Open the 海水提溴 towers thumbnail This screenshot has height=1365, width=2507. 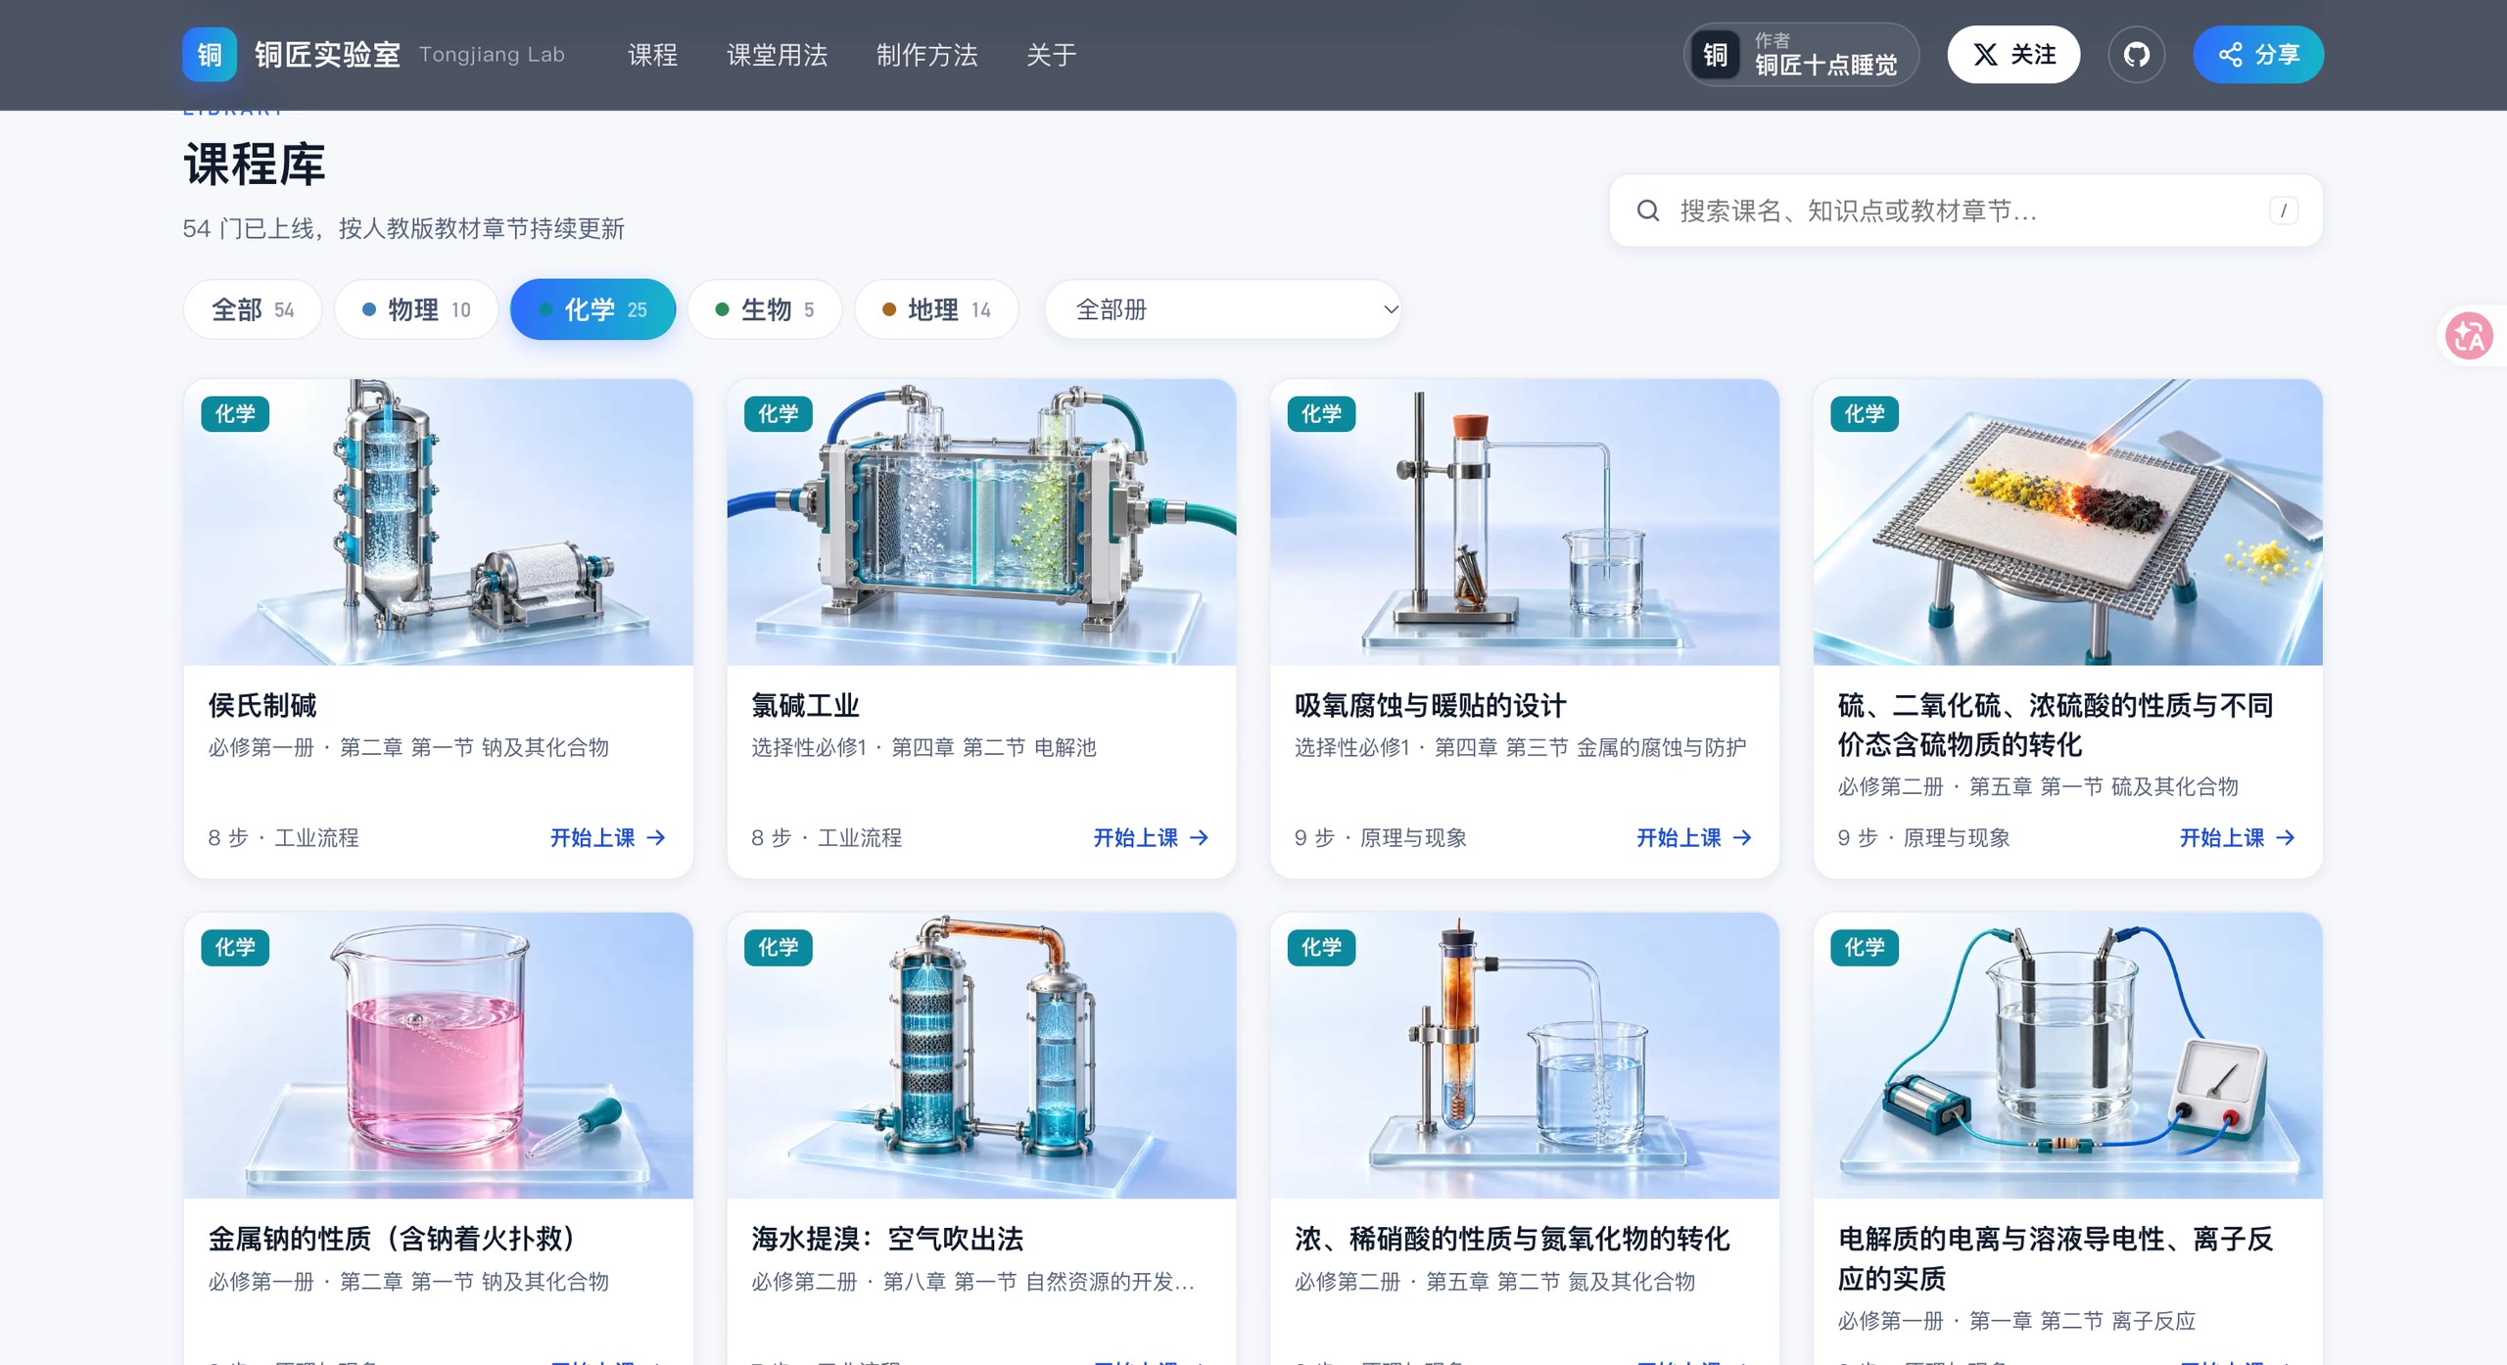981,1056
